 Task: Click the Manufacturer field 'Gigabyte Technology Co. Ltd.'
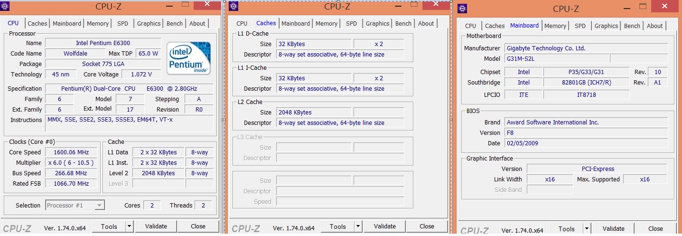(x=586, y=48)
